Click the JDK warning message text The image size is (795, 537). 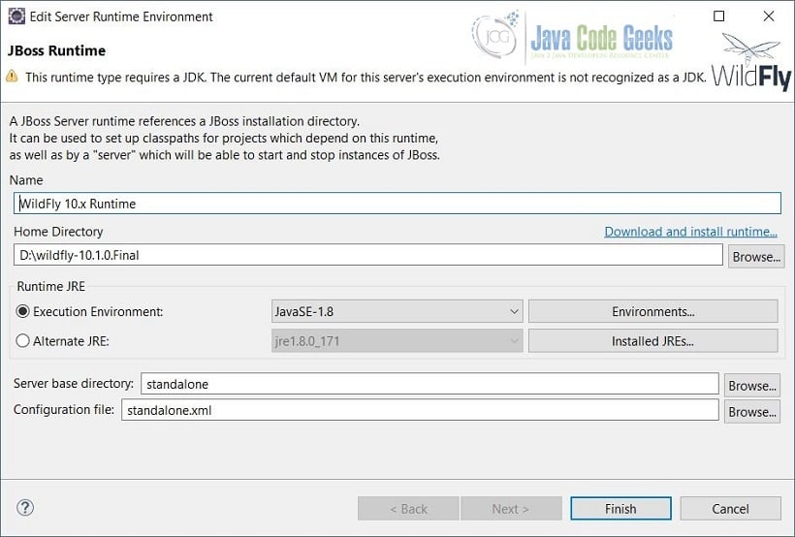(x=366, y=78)
